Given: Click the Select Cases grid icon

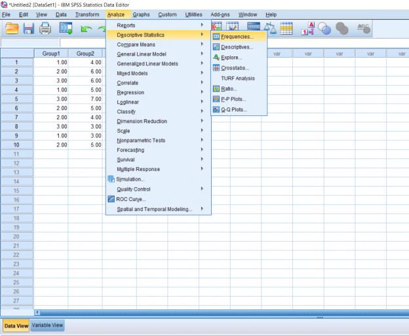Looking at the screenshot, I should click(286, 28).
